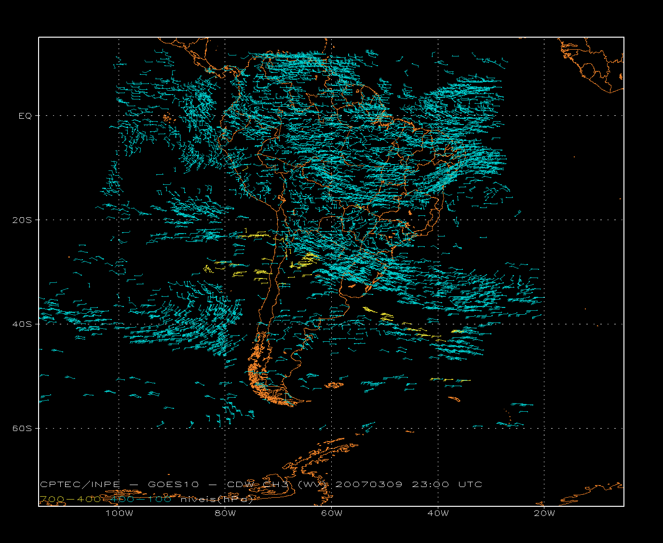Image resolution: width=663 pixels, height=543 pixels.
Task: Click the 60S latitude label
Action: (x=22, y=429)
